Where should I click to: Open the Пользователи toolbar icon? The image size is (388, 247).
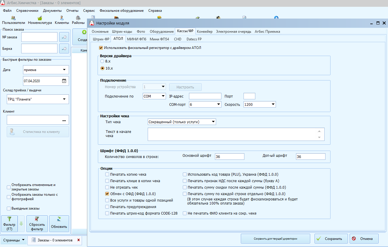pos(14,20)
